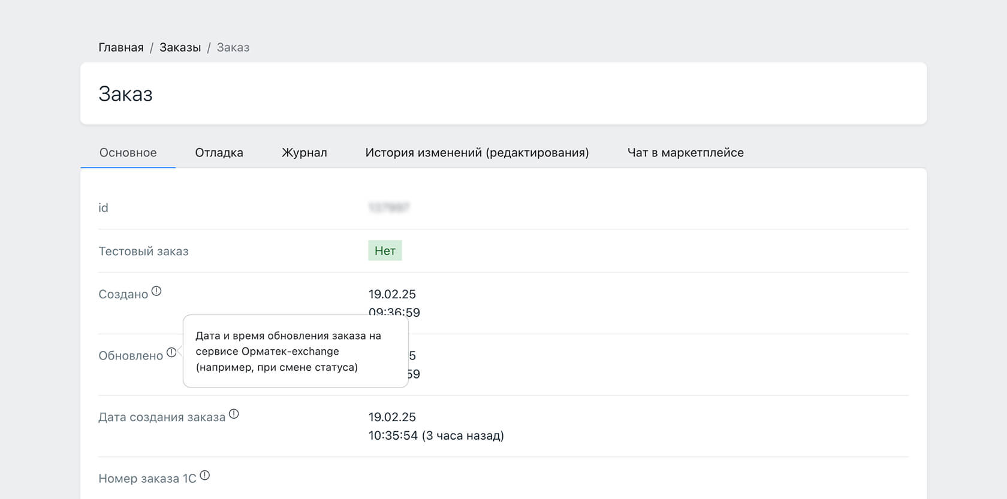Open info icon for Номер заказа 1С
Image resolution: width=1007 pixels, height=499 pixels.
click(205, 476)
